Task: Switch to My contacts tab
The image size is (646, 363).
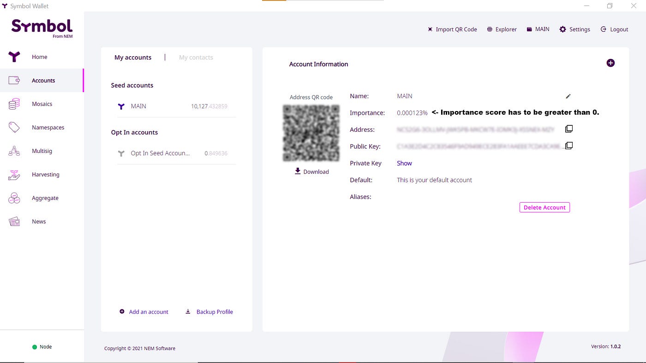Action: [x=196, y=57]
